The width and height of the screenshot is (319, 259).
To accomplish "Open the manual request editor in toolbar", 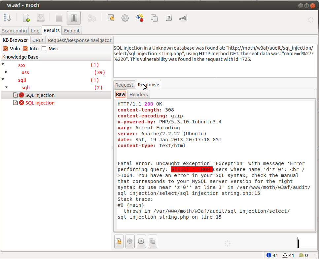I will click(111, 18).
